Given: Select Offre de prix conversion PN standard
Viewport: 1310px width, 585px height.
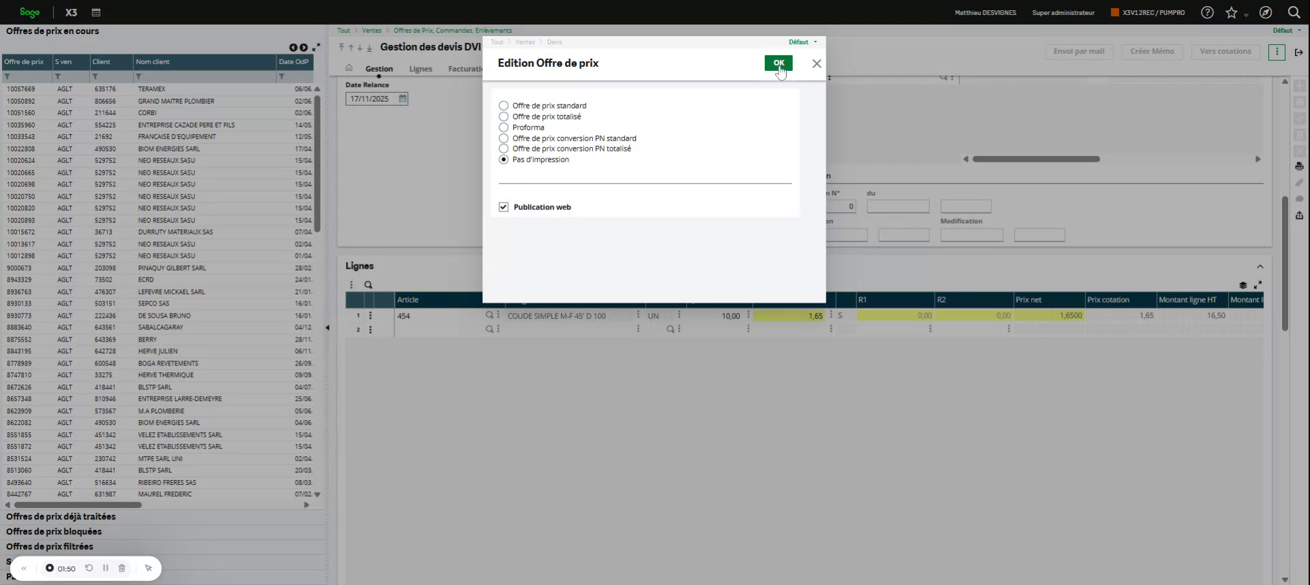Looking at the screenshot, I should [504, 138].
